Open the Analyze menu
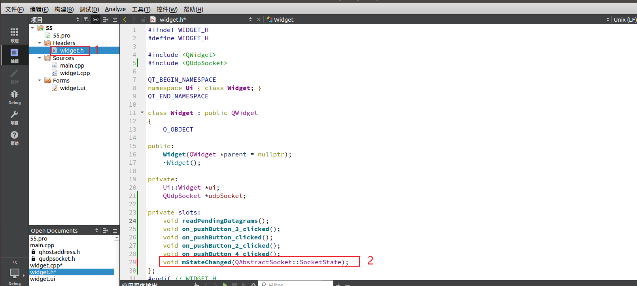The width and height of the screenshot is (637, 286). click(x=115, y=9)
